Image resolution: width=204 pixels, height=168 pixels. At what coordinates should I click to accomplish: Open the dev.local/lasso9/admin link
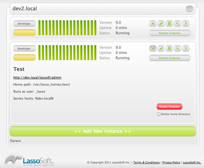click(x=38, y=78)
